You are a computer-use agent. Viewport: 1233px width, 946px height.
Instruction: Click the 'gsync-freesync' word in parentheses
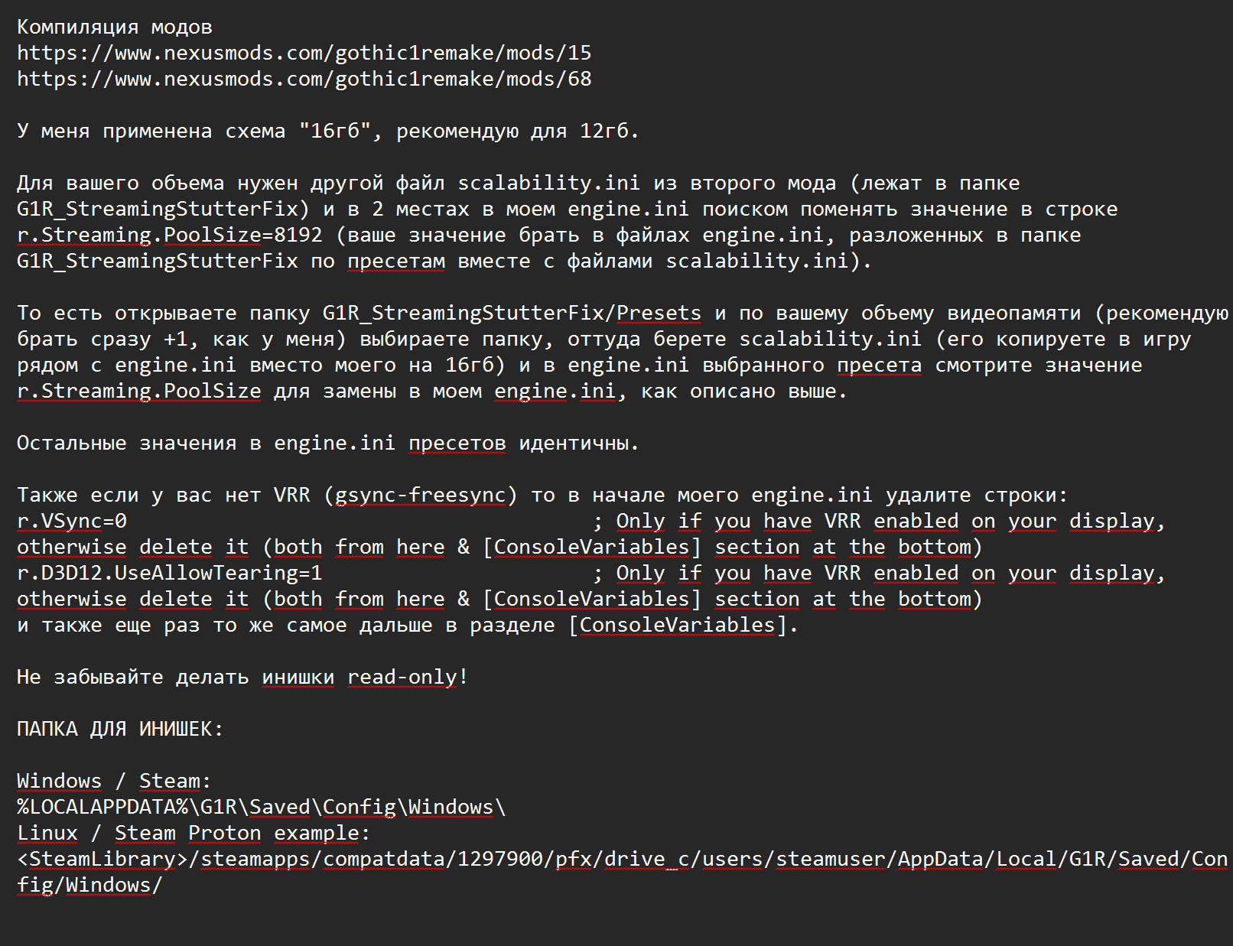[421, 495]
